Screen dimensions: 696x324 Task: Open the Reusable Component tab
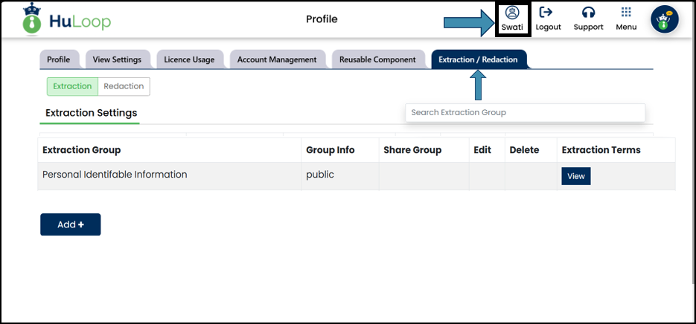(377, 59)
